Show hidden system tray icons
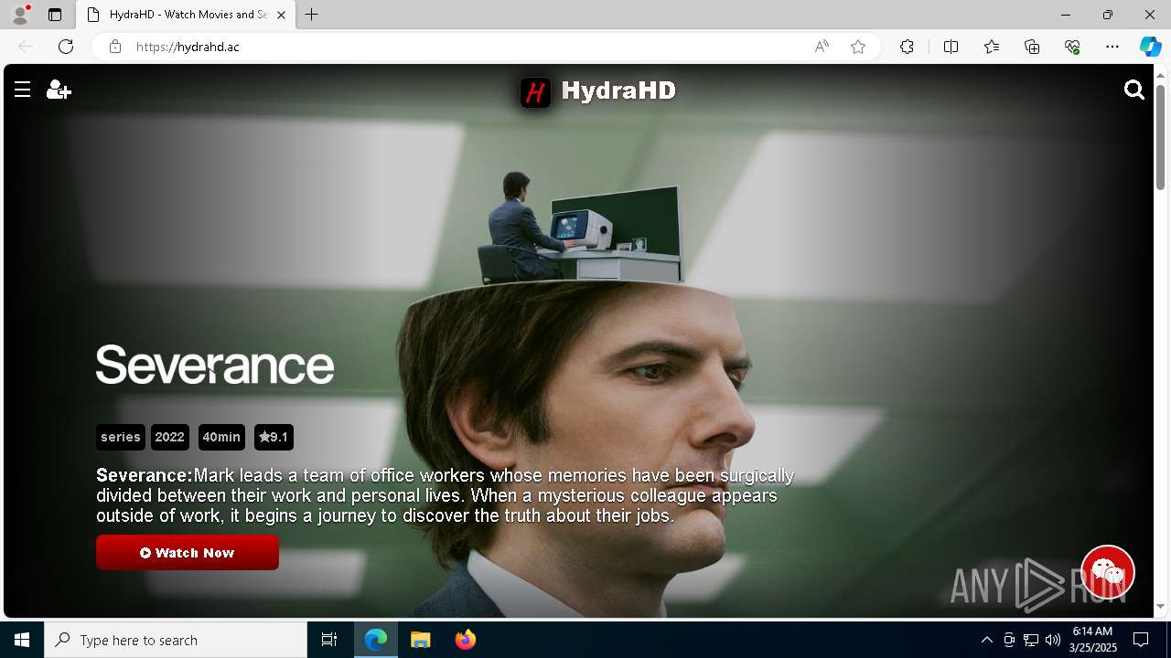1171x658 pixels. pos(986,640)
